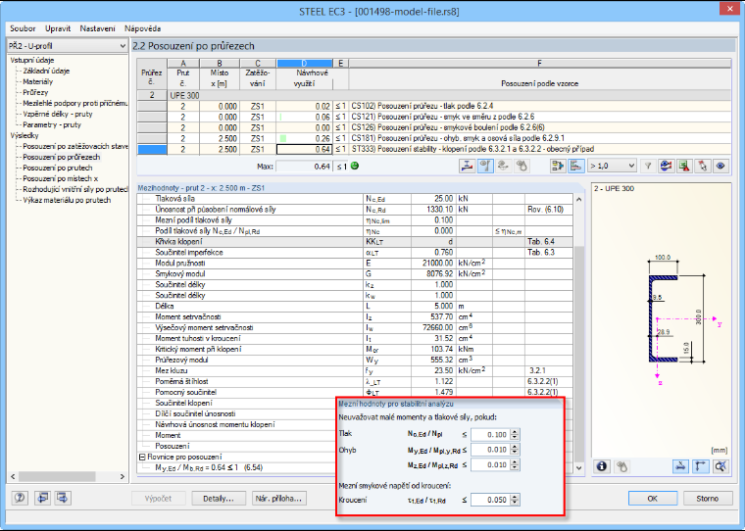Open Posouzení po prutech results
This screenshot has height=531, width=745.
tap(58, 168)
